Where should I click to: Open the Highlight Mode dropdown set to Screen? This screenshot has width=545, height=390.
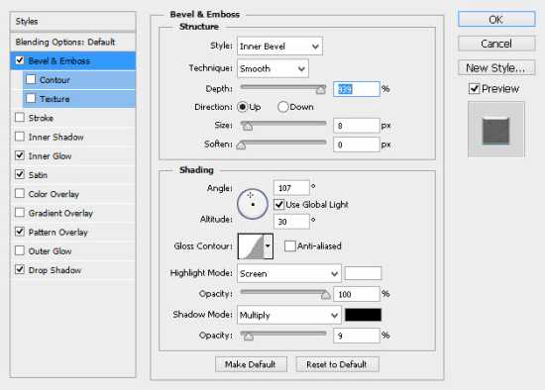[288, 273]
